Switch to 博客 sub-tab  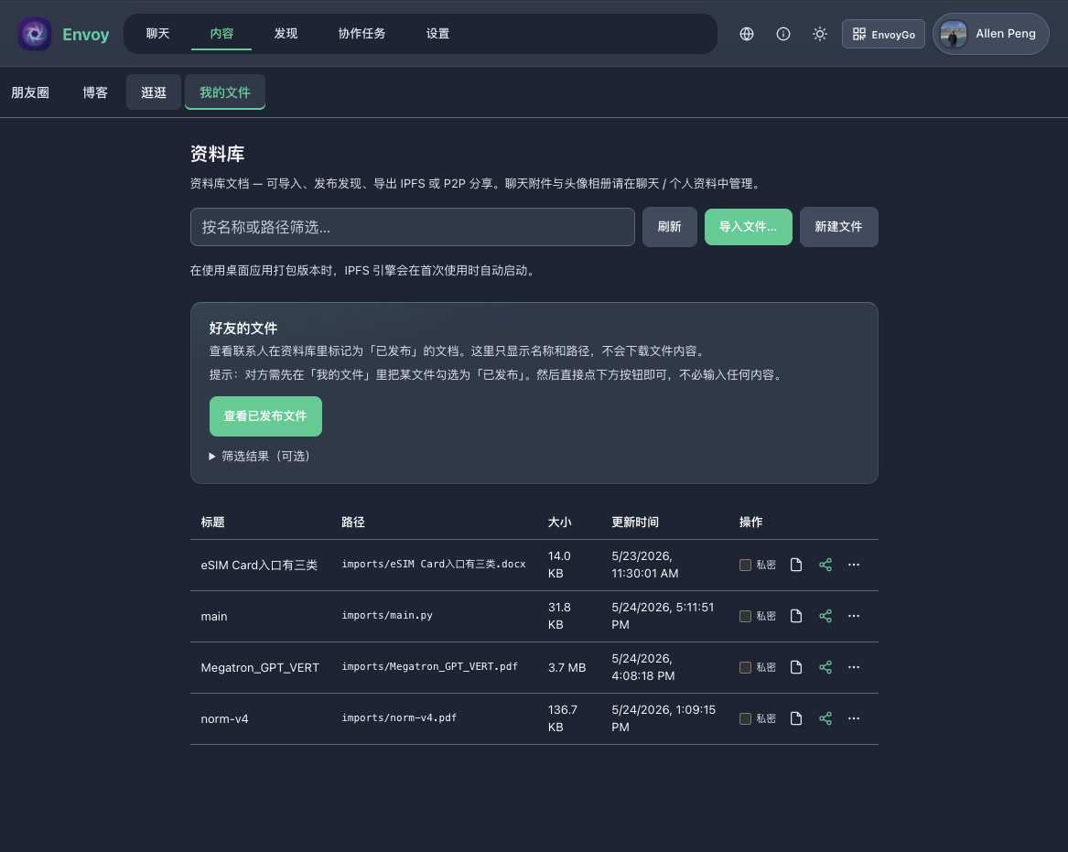tap(95, 92)
